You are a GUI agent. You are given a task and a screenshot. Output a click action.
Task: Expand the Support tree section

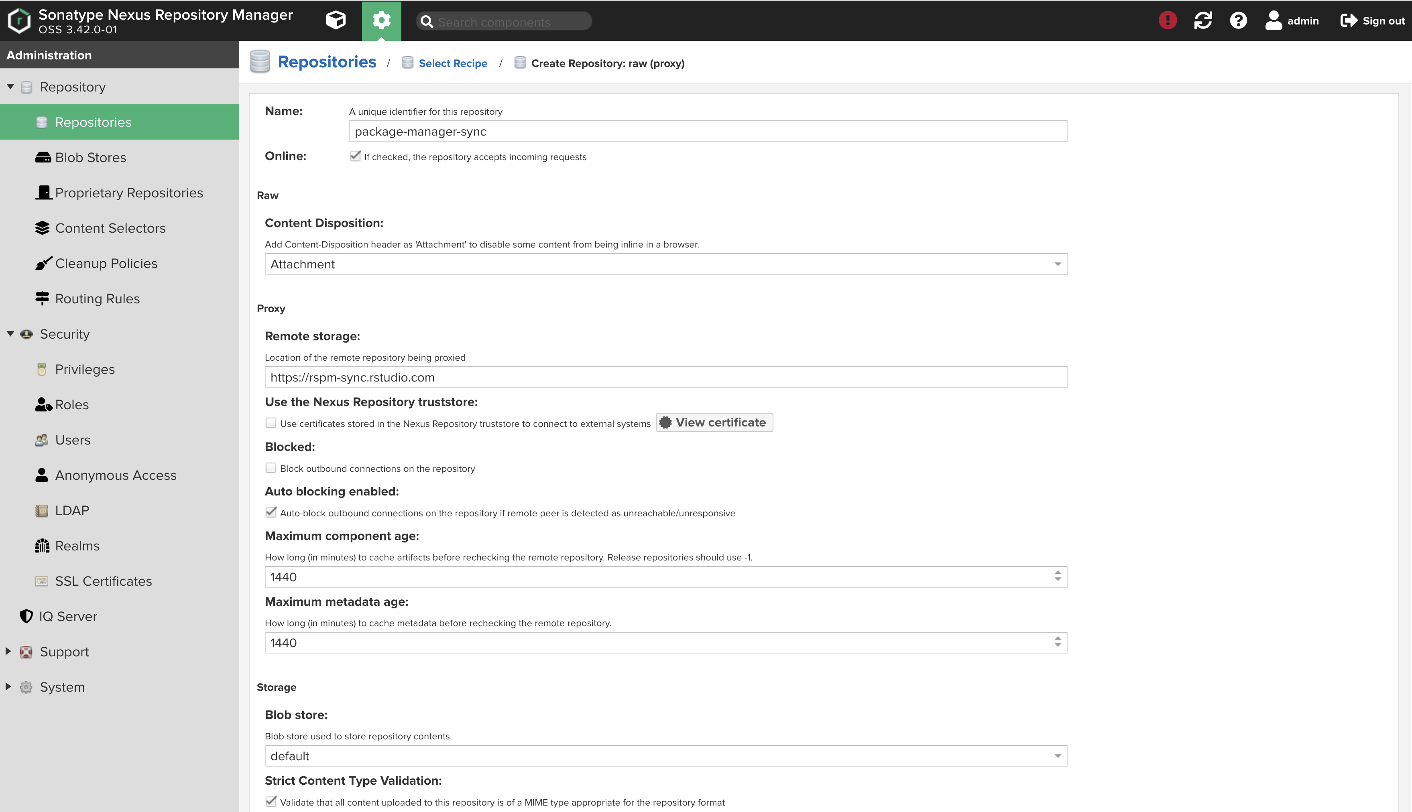tap(8, 652)
